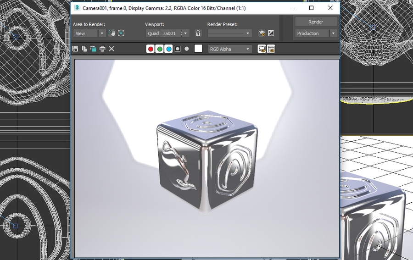Click the Save Image disk icon
Image resolution: width=413 pixels, height=260 pixels.
pos(76,49)
